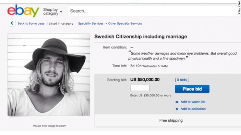Choose the Add to collection text link
The image size is (241, 135).
[193, 109]
